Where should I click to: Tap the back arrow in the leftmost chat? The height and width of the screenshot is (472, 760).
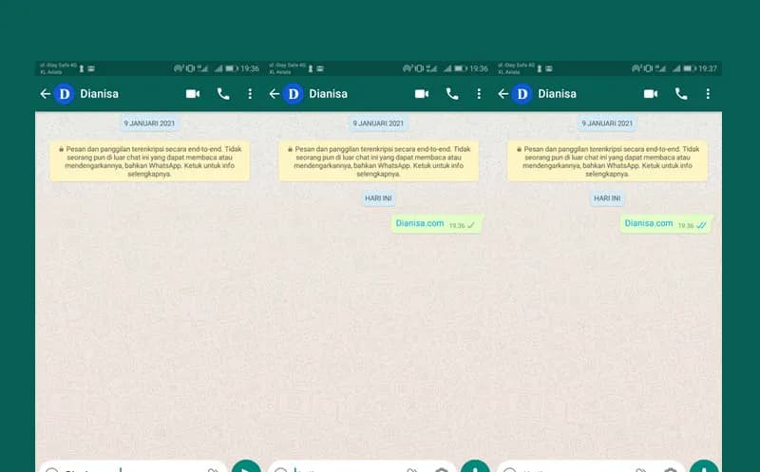click(45, 94)
